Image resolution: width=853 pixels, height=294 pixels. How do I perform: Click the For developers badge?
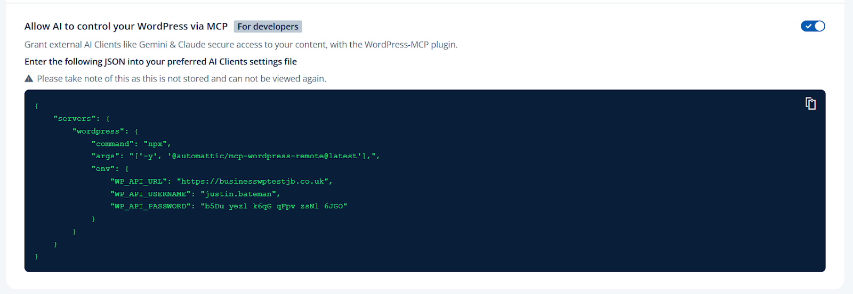(268, 27)
